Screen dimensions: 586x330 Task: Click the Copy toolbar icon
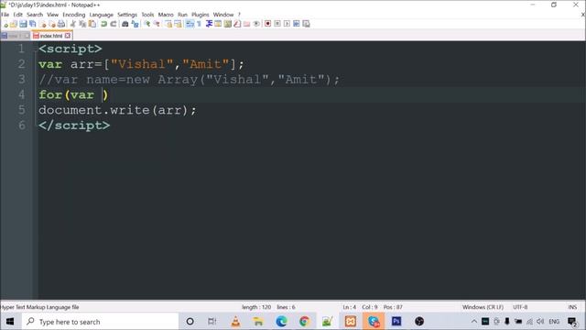(x=82, y=24)
